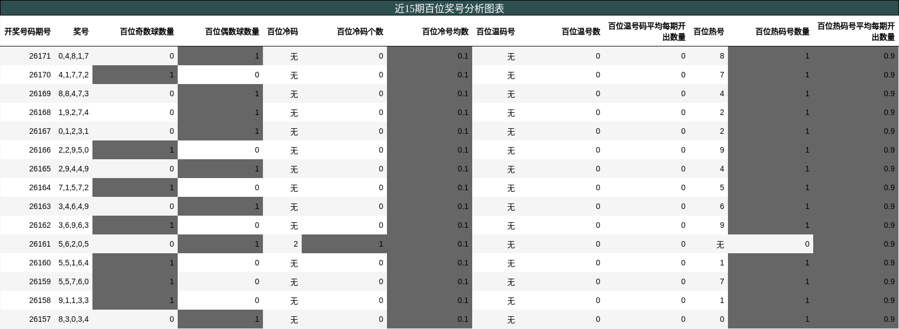Viewport: 899px width, 329px height.
Task: Click the 百位温码号 column header
Action: (x=495, y=32)
